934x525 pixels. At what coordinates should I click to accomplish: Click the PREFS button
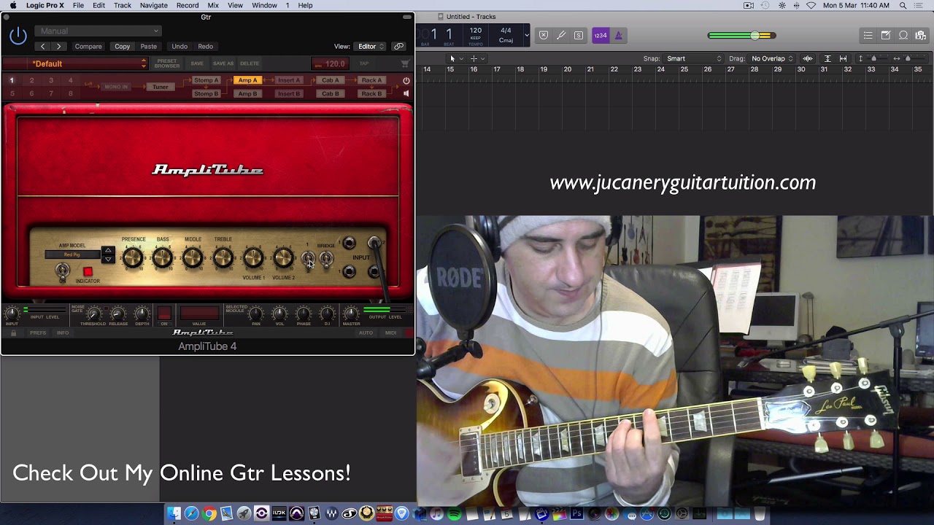(38, 332)
